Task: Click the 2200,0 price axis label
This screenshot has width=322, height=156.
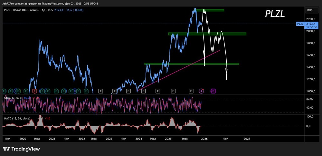Action: tap(310, 19)
